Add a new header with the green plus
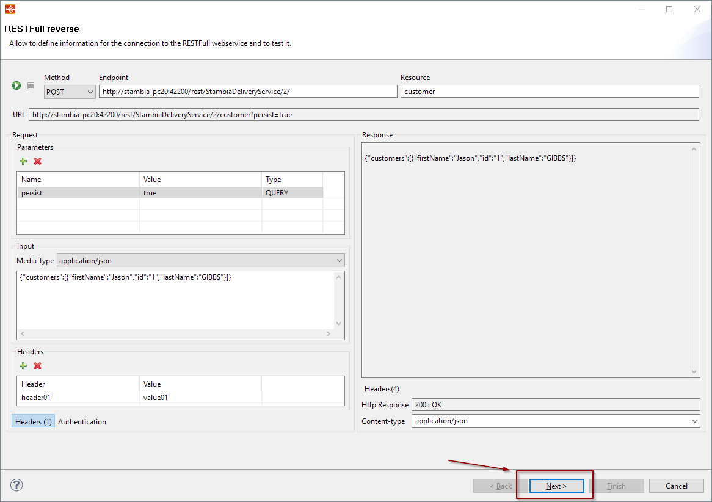Screen dimensions: 712x502 [23, 366]
